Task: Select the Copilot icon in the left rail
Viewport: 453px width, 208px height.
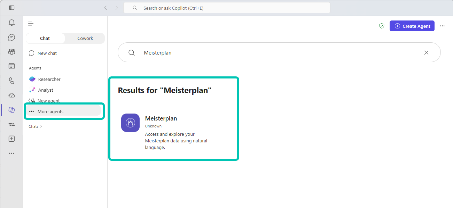Action: (11, 110)
